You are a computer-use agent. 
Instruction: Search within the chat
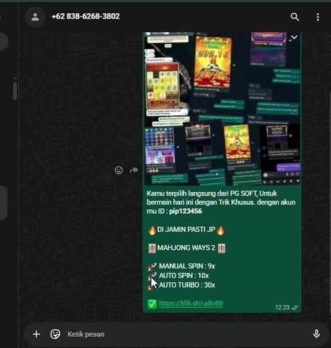click(295, 17)
